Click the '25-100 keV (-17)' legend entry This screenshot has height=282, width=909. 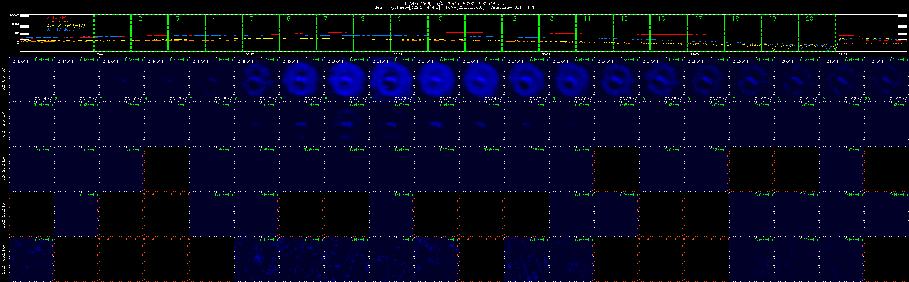point(66,25)
